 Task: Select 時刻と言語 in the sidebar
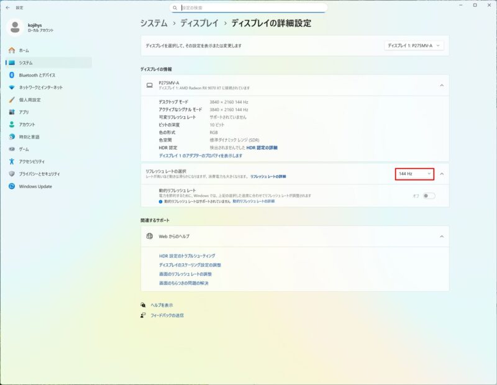coord(49,137)
